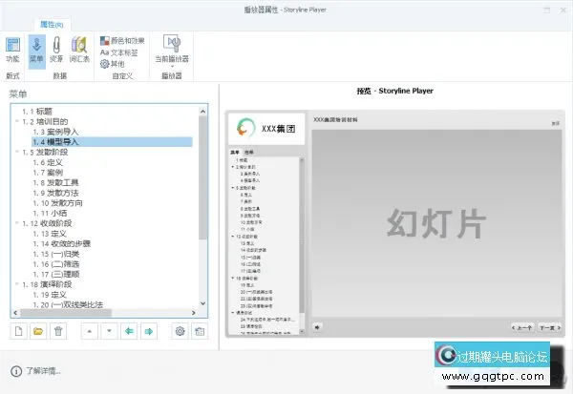This screenshot has width=573, height=394.
Task: Click the preview player volume icon
Action: click(x=317, y=327)
